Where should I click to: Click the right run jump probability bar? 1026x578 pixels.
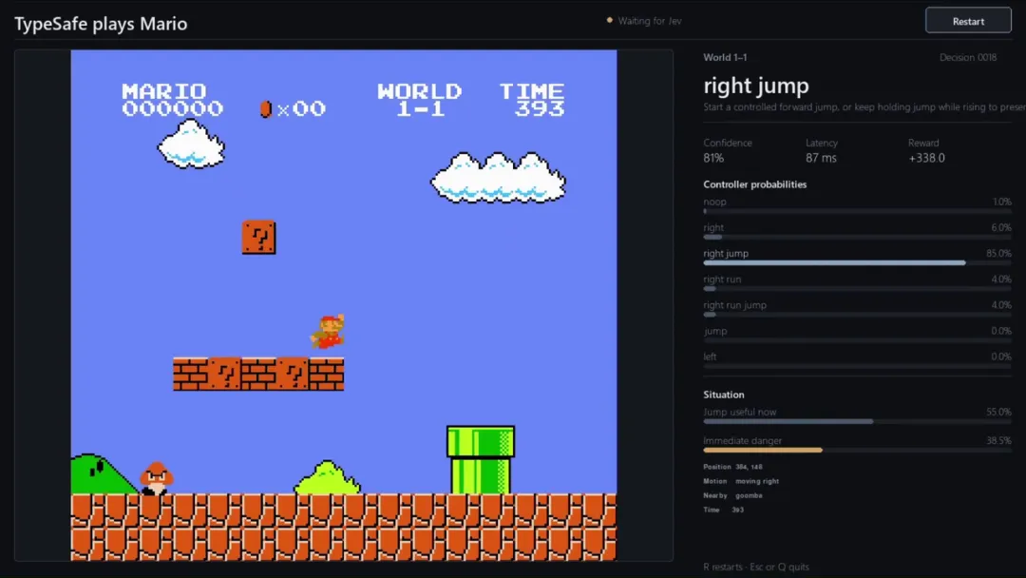[x=857, y=315]
